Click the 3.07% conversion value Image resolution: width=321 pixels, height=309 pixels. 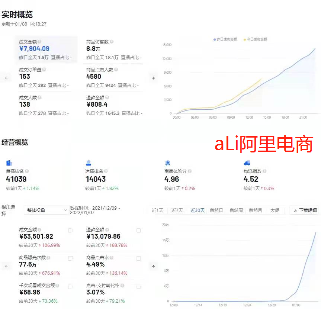[x=95, y=292]
